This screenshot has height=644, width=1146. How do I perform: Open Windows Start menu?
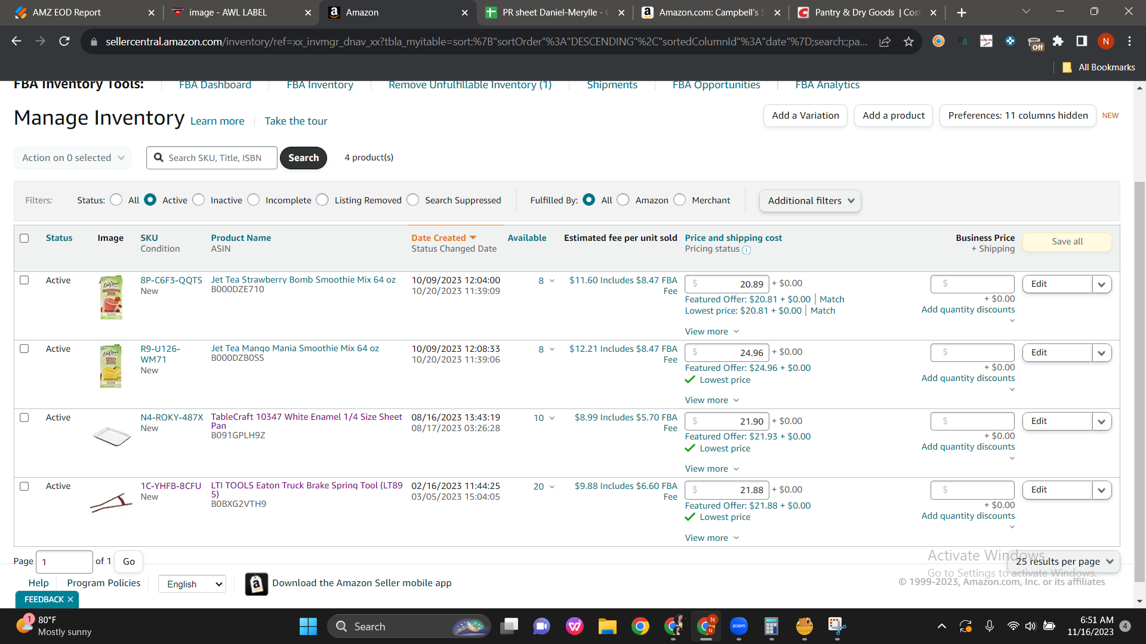[x=308, y=626]
